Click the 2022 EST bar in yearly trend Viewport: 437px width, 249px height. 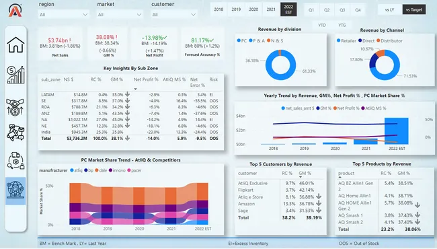396,131
